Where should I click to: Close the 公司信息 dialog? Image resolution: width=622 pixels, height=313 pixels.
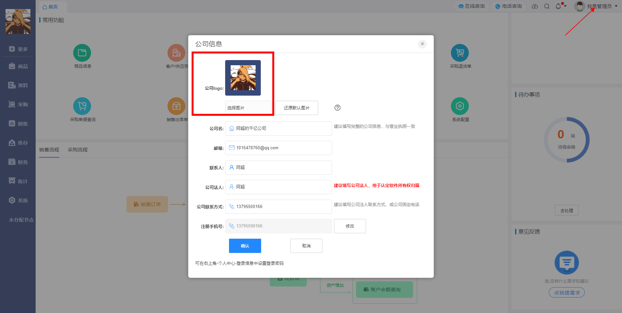tap(422, 44)
